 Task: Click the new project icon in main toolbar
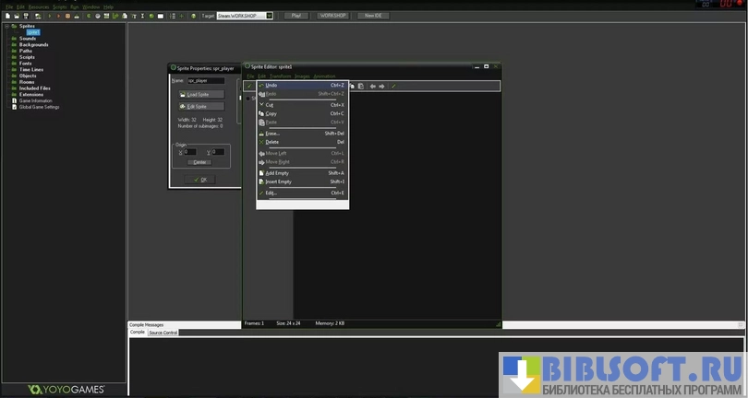[6, 16]
